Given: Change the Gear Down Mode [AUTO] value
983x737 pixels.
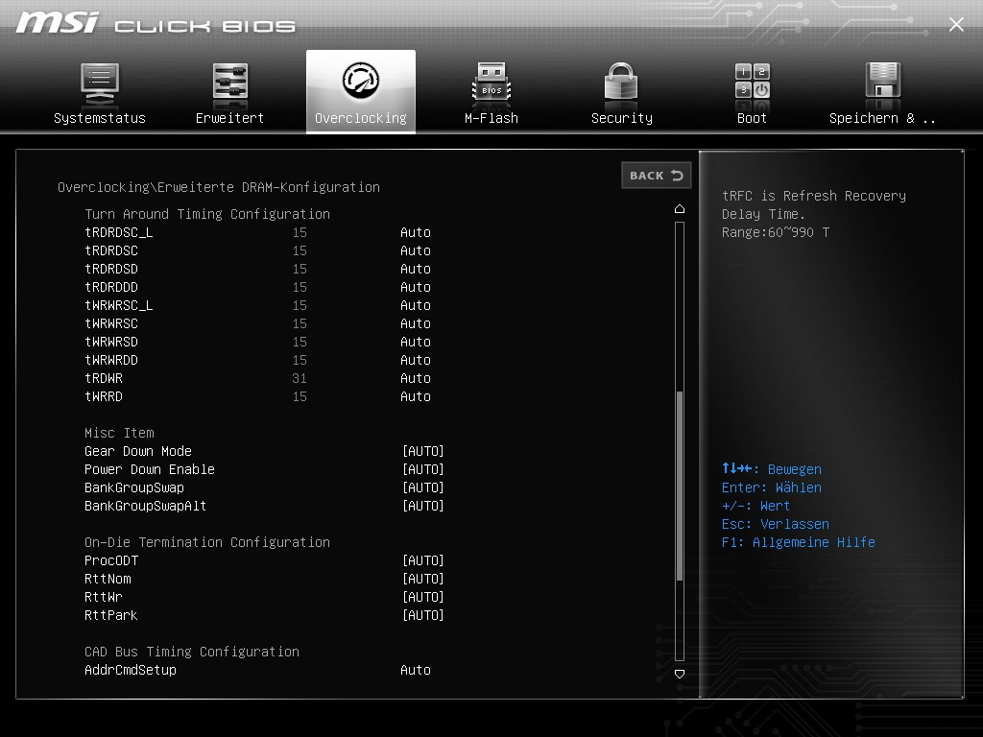Looking at the screenshot, I should 423,451.
